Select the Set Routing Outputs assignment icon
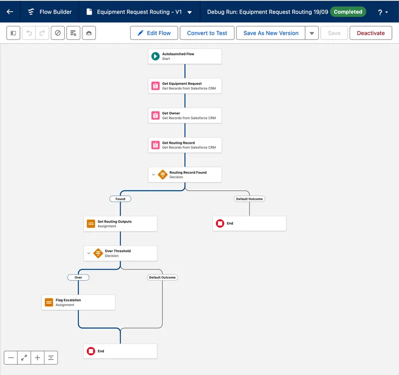Viewport: 399px width, 375px height. pyautogui.click(x=91, y=224)
